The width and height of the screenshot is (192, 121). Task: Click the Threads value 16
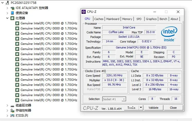[x=176, y=99]
